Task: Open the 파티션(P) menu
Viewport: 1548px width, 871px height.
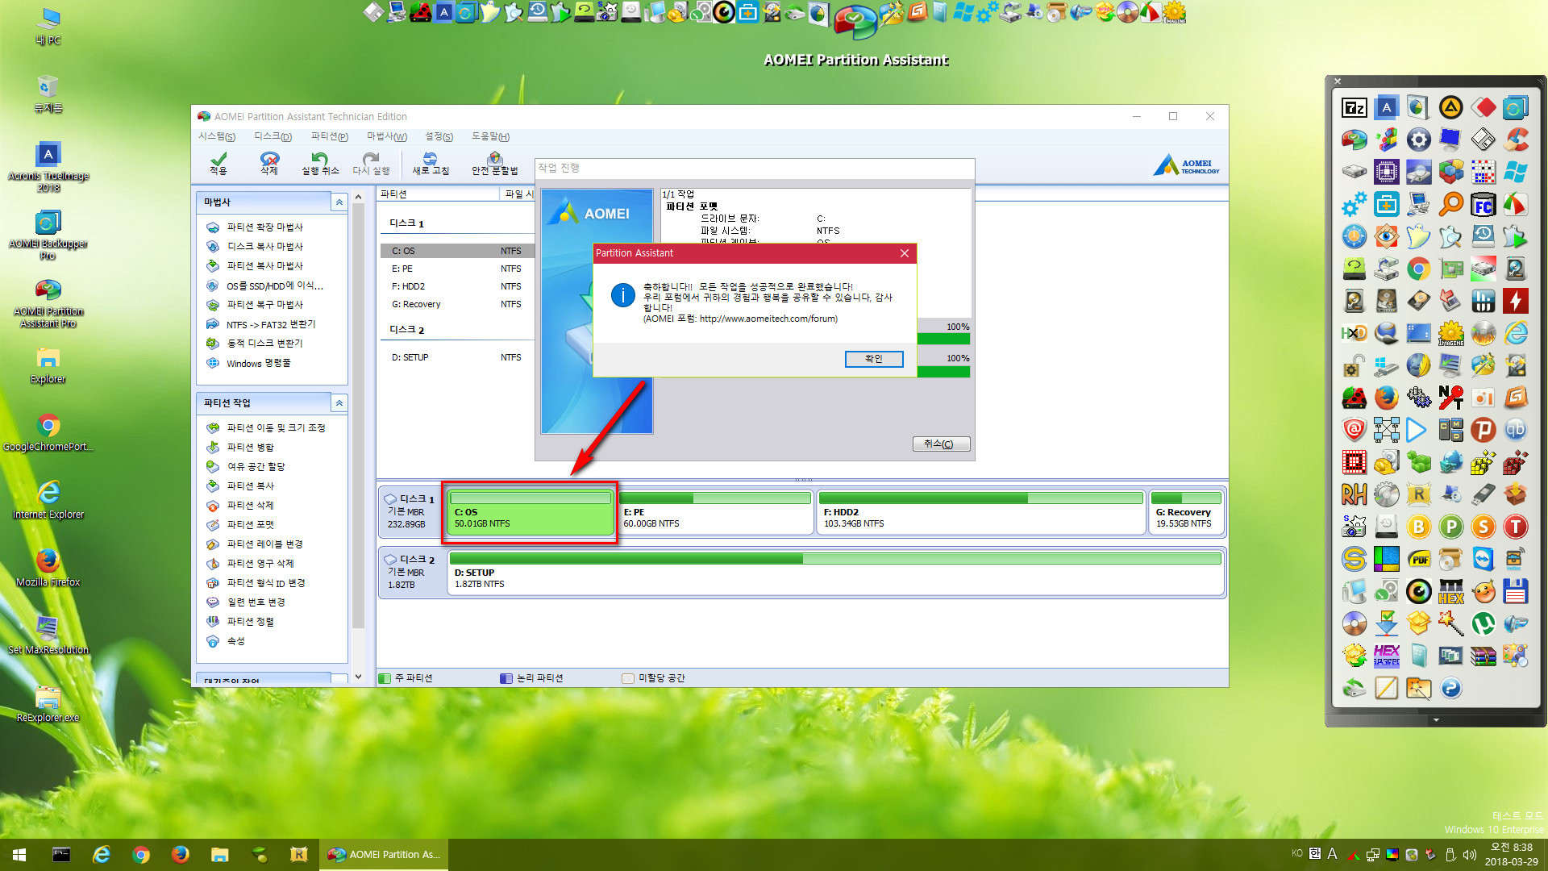Action: pyautogui.click(x=330, y=136)
